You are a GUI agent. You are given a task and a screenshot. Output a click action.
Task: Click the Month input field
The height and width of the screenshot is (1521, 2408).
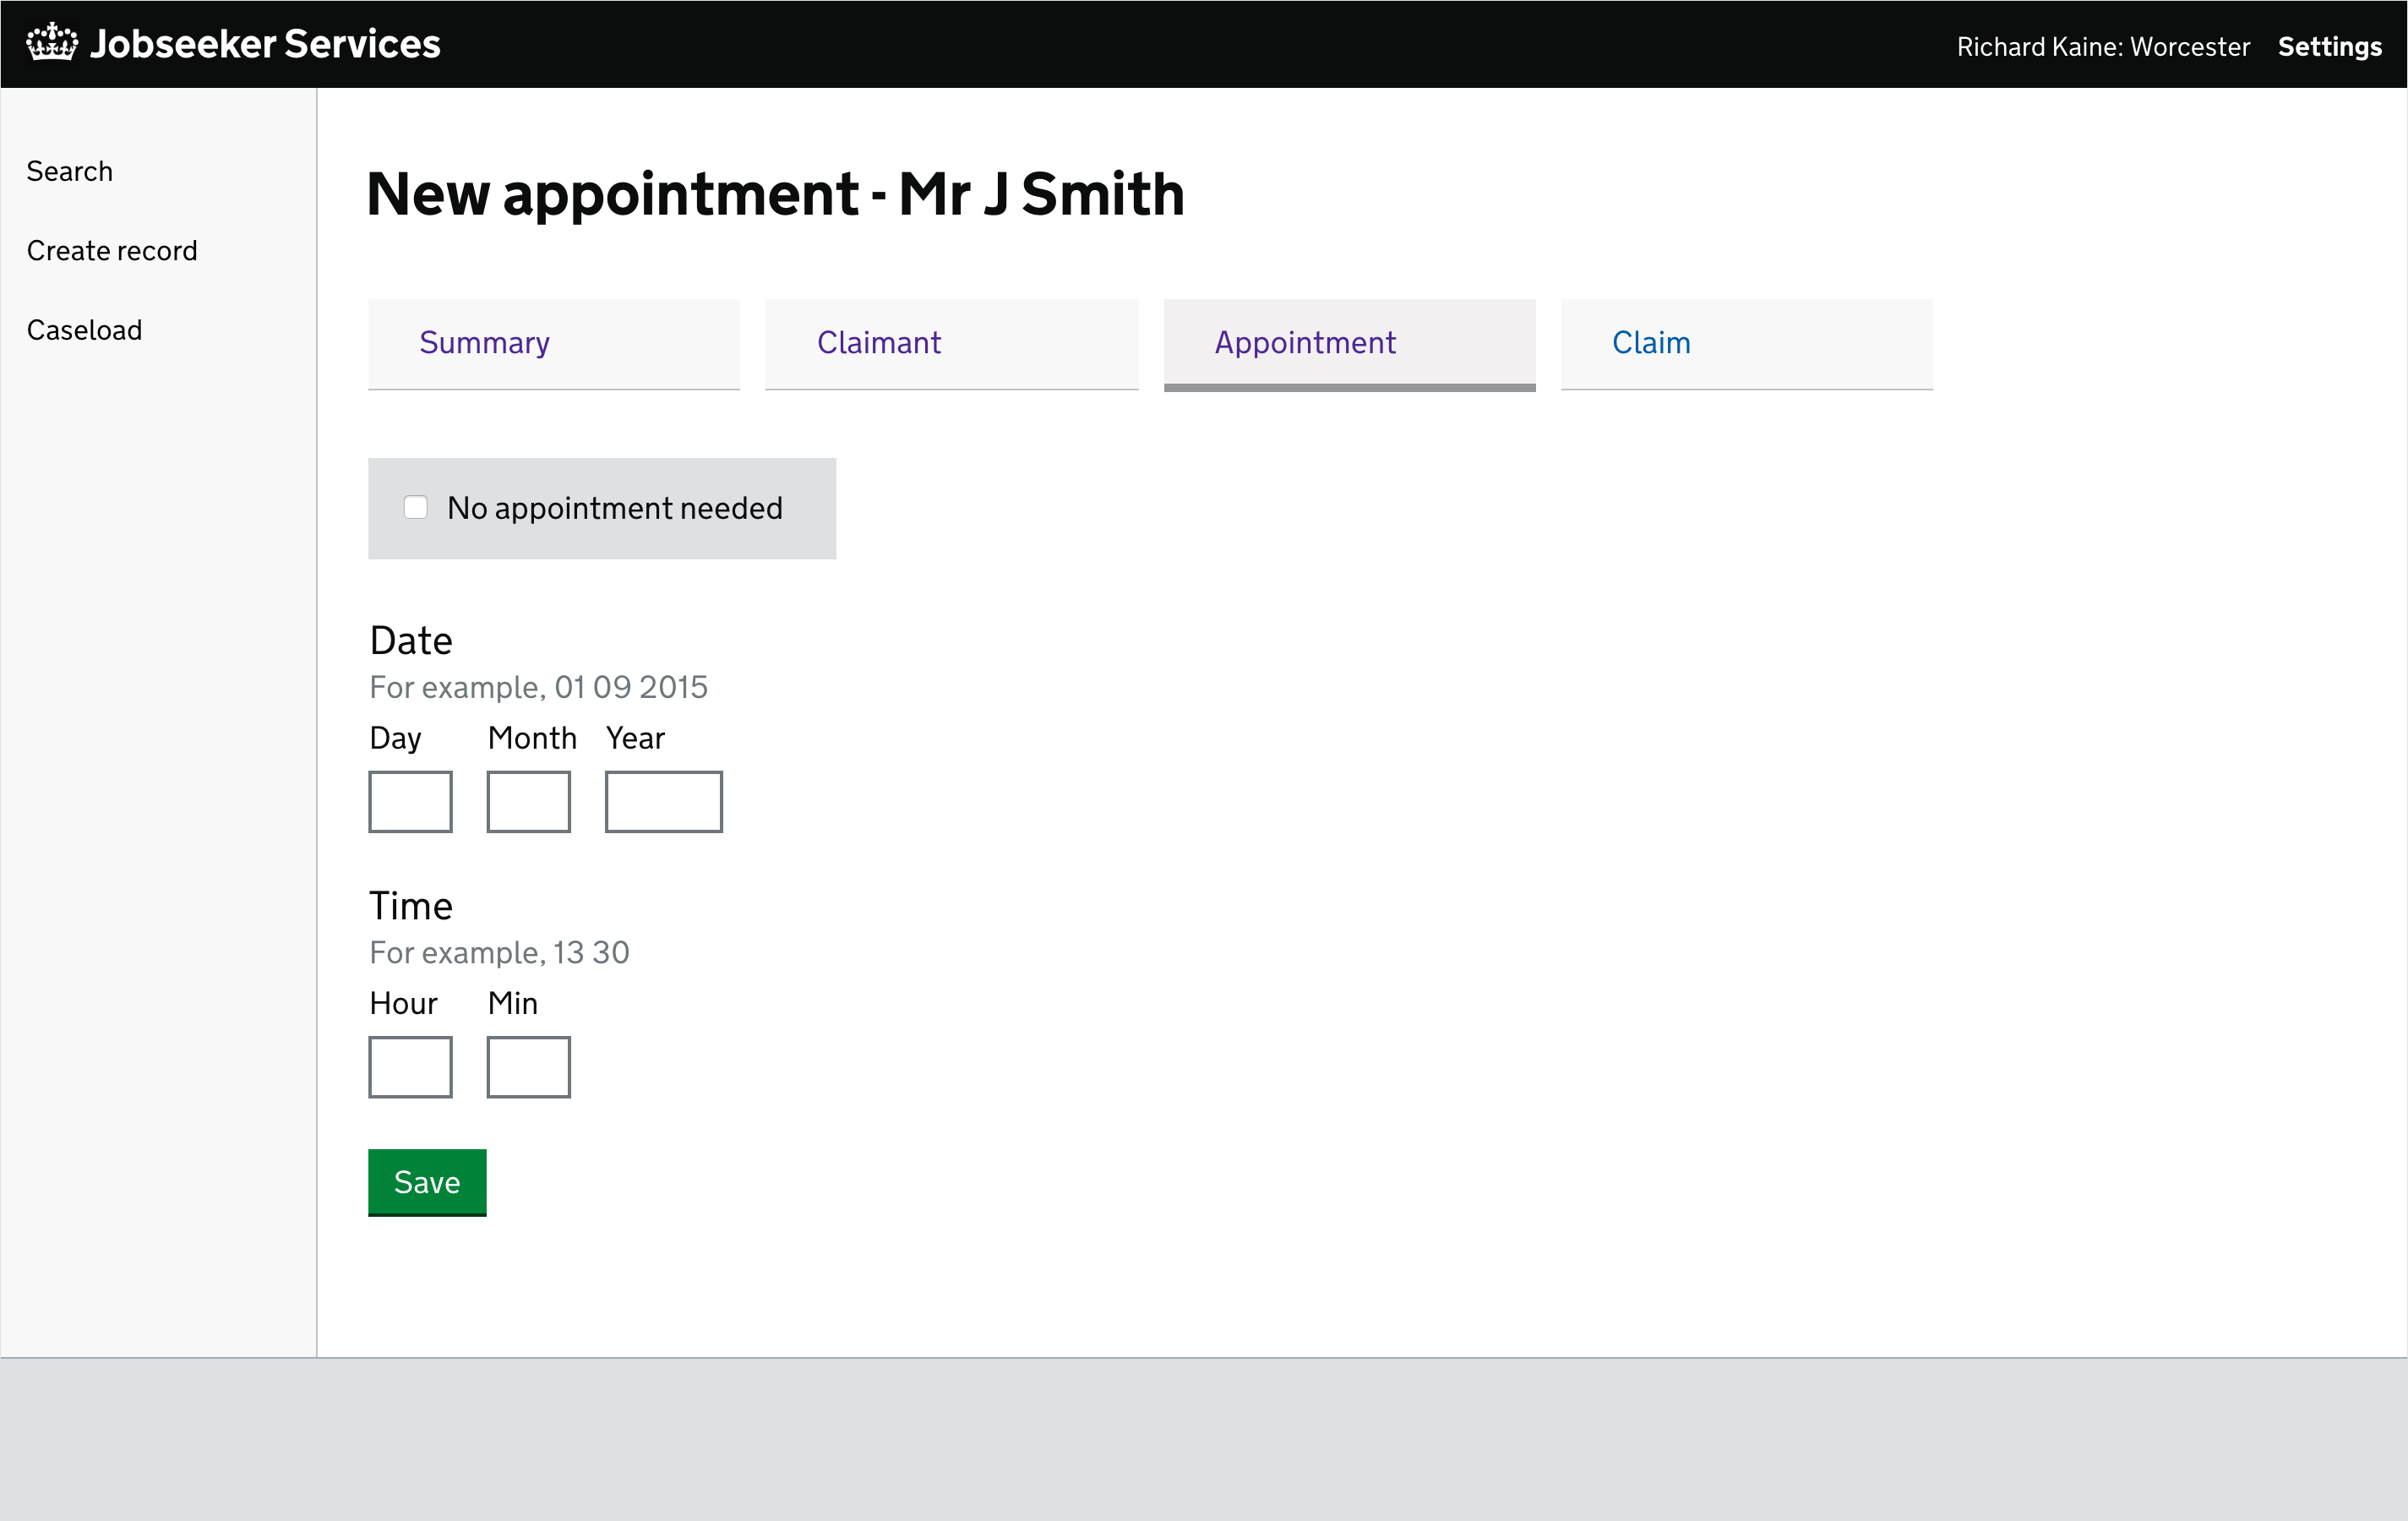pyautogui.click(x=528, y=801)
